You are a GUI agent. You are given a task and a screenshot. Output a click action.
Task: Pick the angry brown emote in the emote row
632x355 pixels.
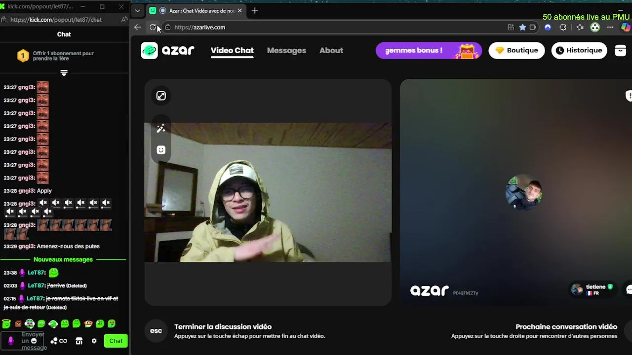point(18,323)
